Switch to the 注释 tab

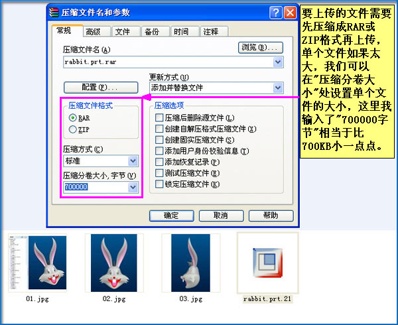click(214, 32)
